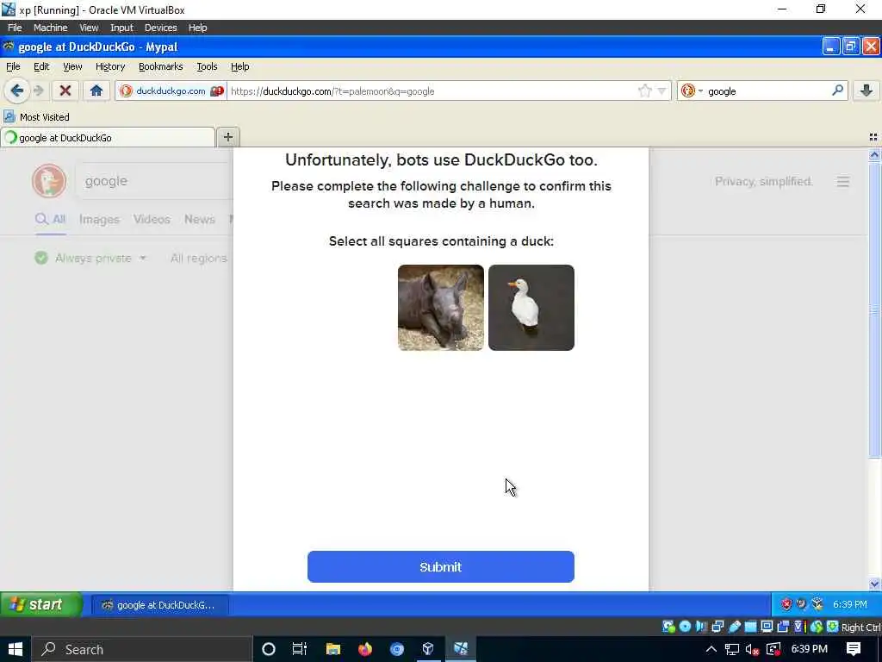Switch to the Images results tab
The image size is (882, 662).
coord(99,219)
